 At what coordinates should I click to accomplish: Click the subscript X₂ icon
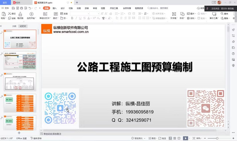coord(98,18)
